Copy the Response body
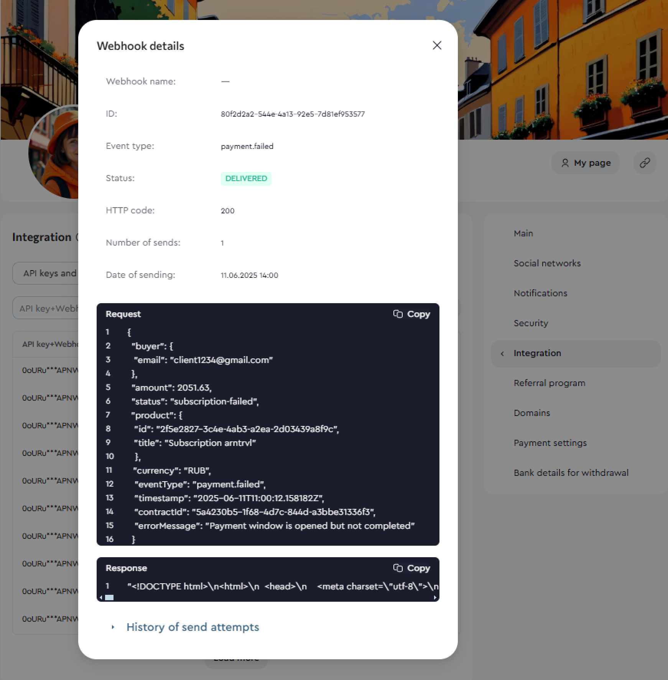668x680 pixels. click(411, 568)
